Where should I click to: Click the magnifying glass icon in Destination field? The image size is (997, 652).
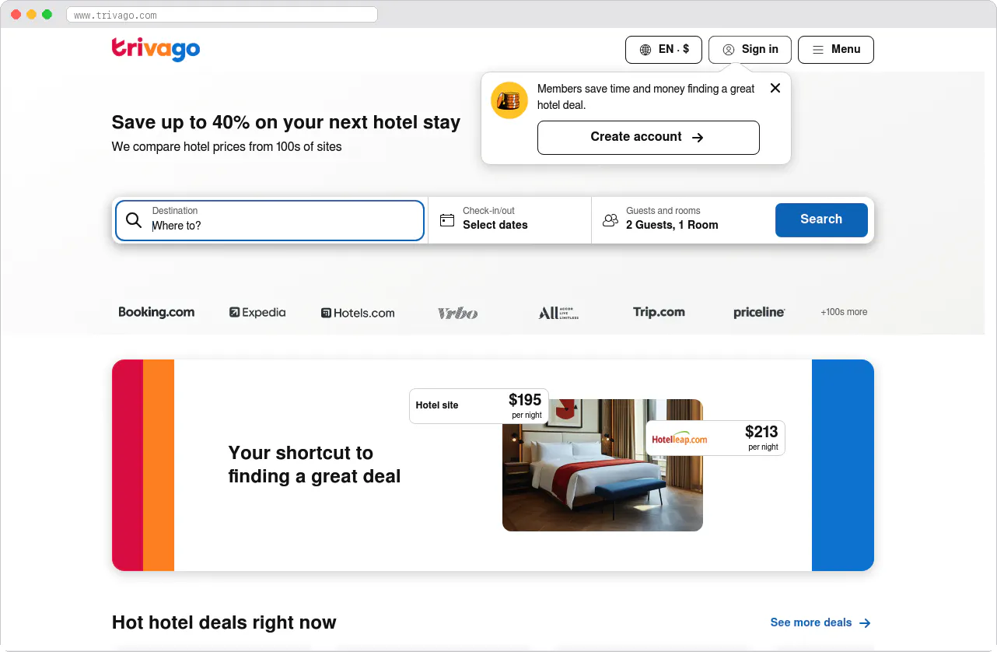click(x=133, y=220)
